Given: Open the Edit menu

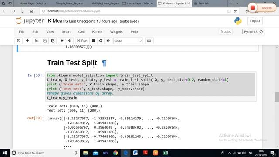Looking at the screenshot, I should [35, 32].
